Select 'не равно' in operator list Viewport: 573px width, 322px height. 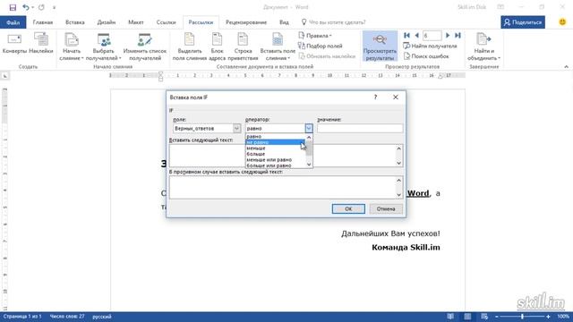(275, 142)
